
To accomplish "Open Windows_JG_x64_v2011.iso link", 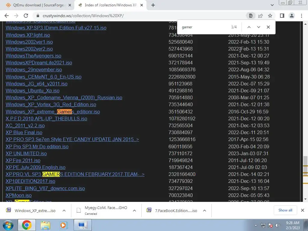I will [36, 84].
